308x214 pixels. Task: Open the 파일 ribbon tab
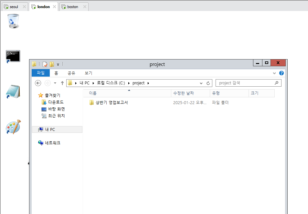click(41, 73)
